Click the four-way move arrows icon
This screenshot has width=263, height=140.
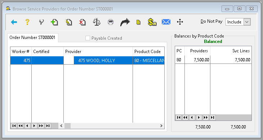180,22
